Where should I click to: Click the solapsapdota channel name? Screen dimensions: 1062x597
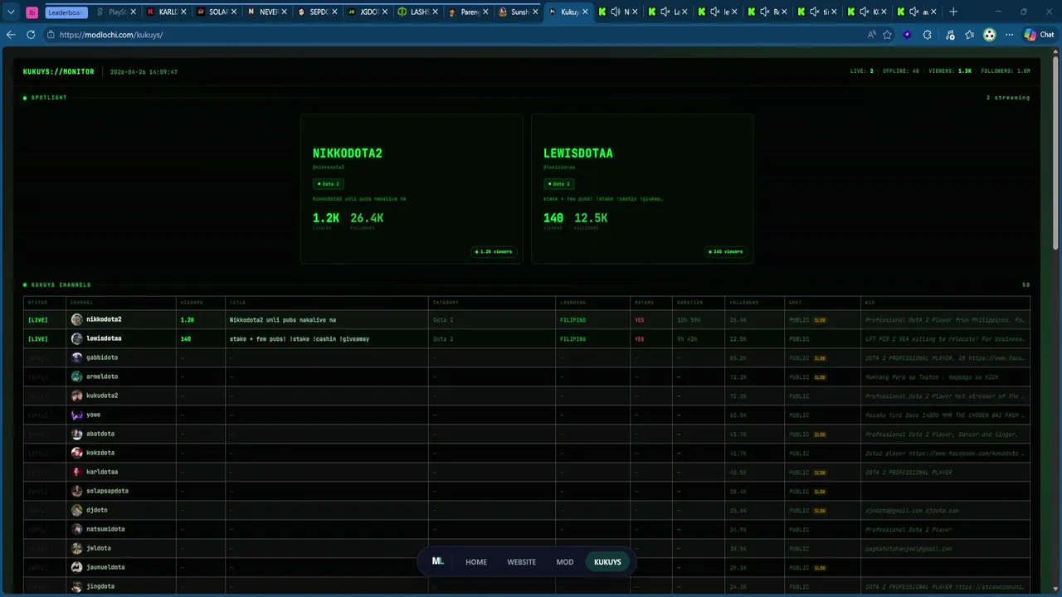coord(107,491)
